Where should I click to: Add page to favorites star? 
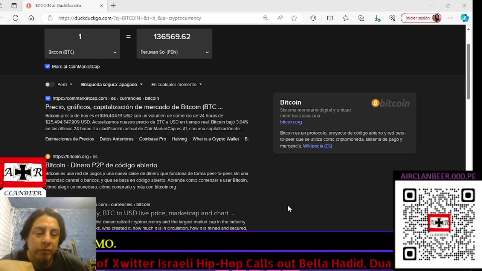point(294,18)
